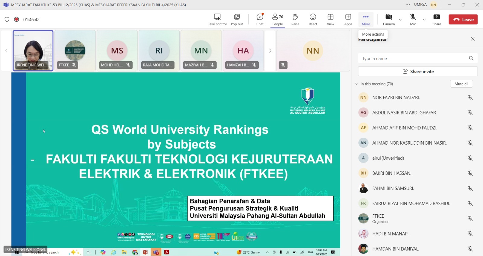Click Chrome icon in shared screen taskbar

pyautogui.click(x=135, y=252)
